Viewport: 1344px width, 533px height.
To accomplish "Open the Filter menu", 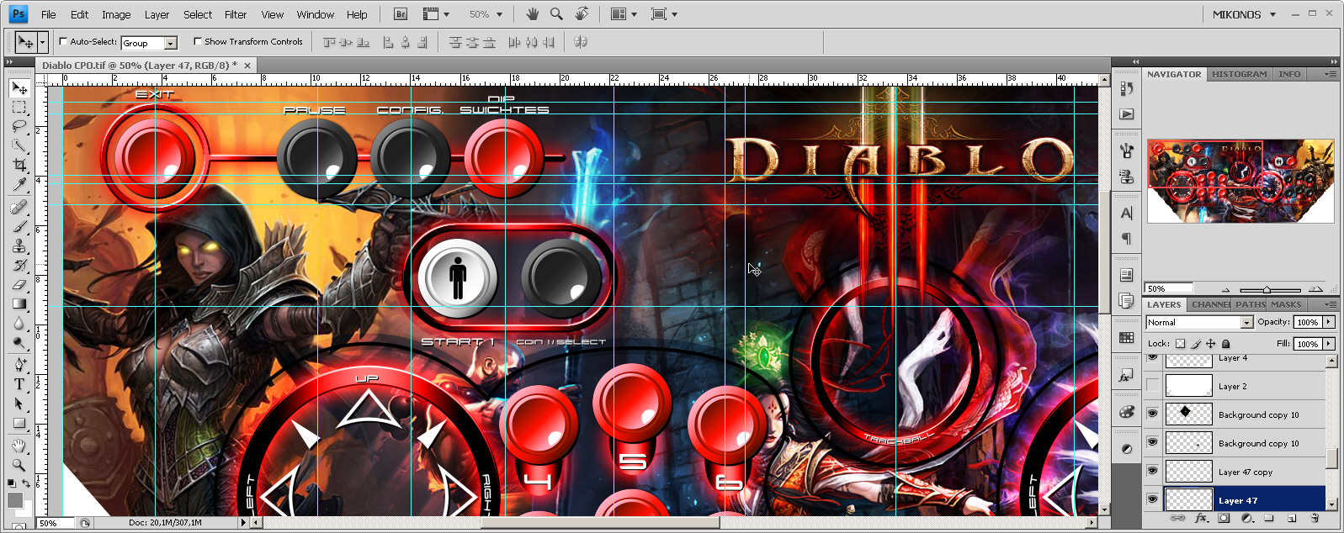I will [236, 14].
